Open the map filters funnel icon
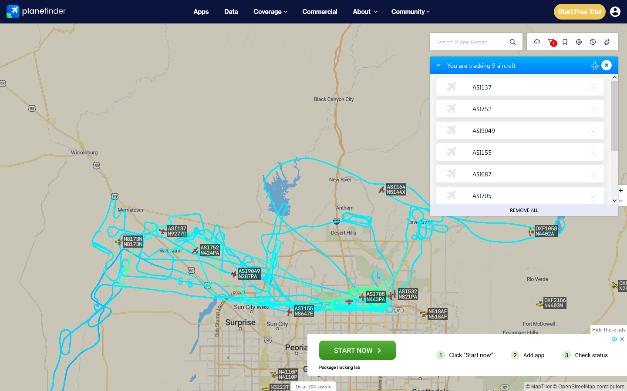This screenshot has width=627, height=391. click(551, 42)
